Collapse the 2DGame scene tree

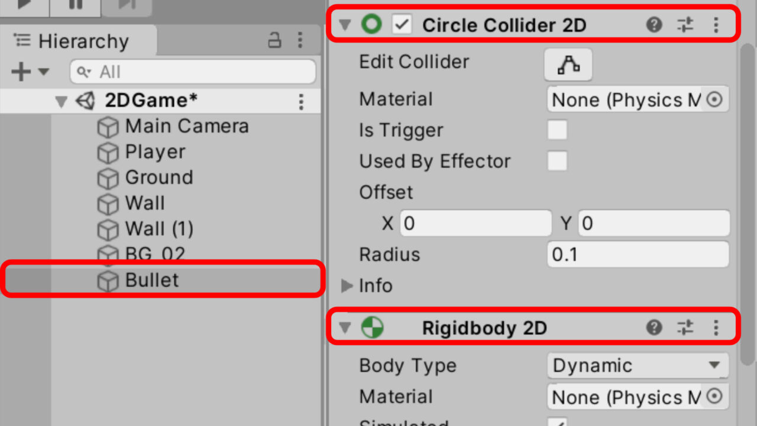click(x=61, y=102)
